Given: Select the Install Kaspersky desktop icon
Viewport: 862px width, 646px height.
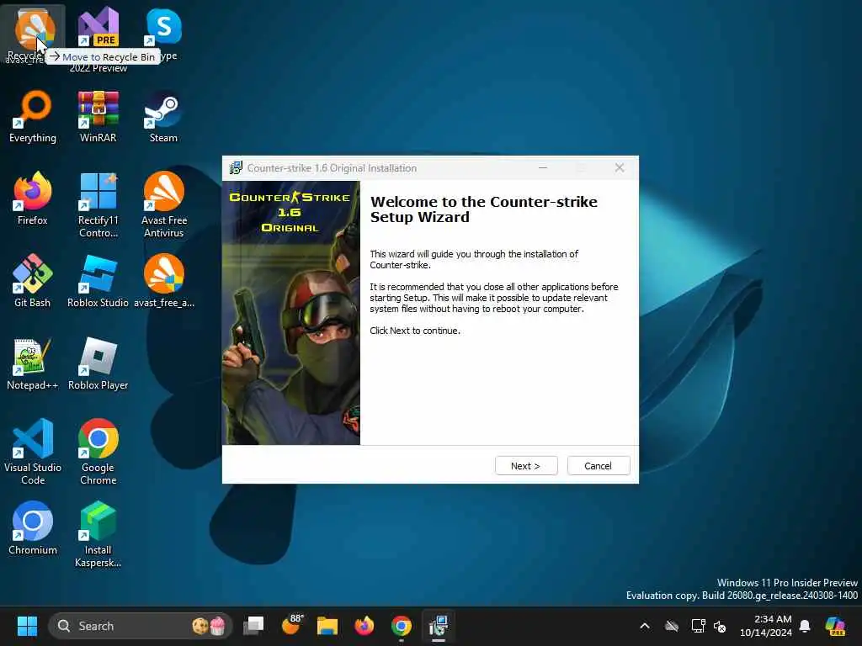Looking at the screenshot, I should (x=98, y=534).
